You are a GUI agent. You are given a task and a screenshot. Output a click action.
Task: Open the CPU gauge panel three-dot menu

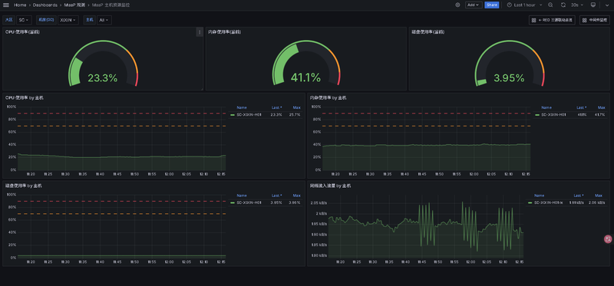tap(200, 32)
